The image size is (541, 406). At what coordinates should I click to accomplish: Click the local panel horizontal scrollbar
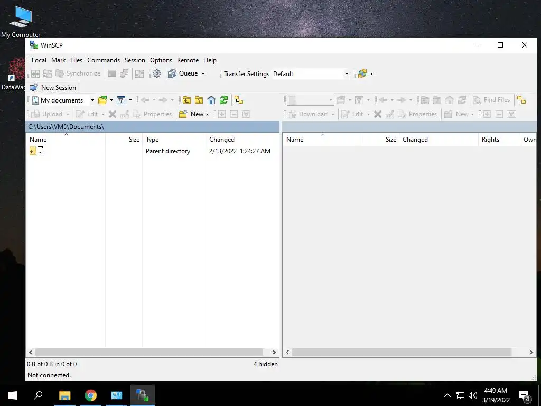click(149, 352)
